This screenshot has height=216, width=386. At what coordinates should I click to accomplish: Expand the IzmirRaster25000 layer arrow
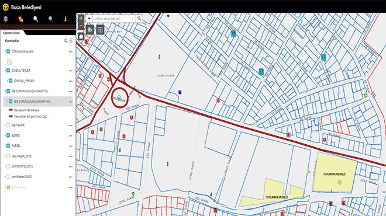5,177
